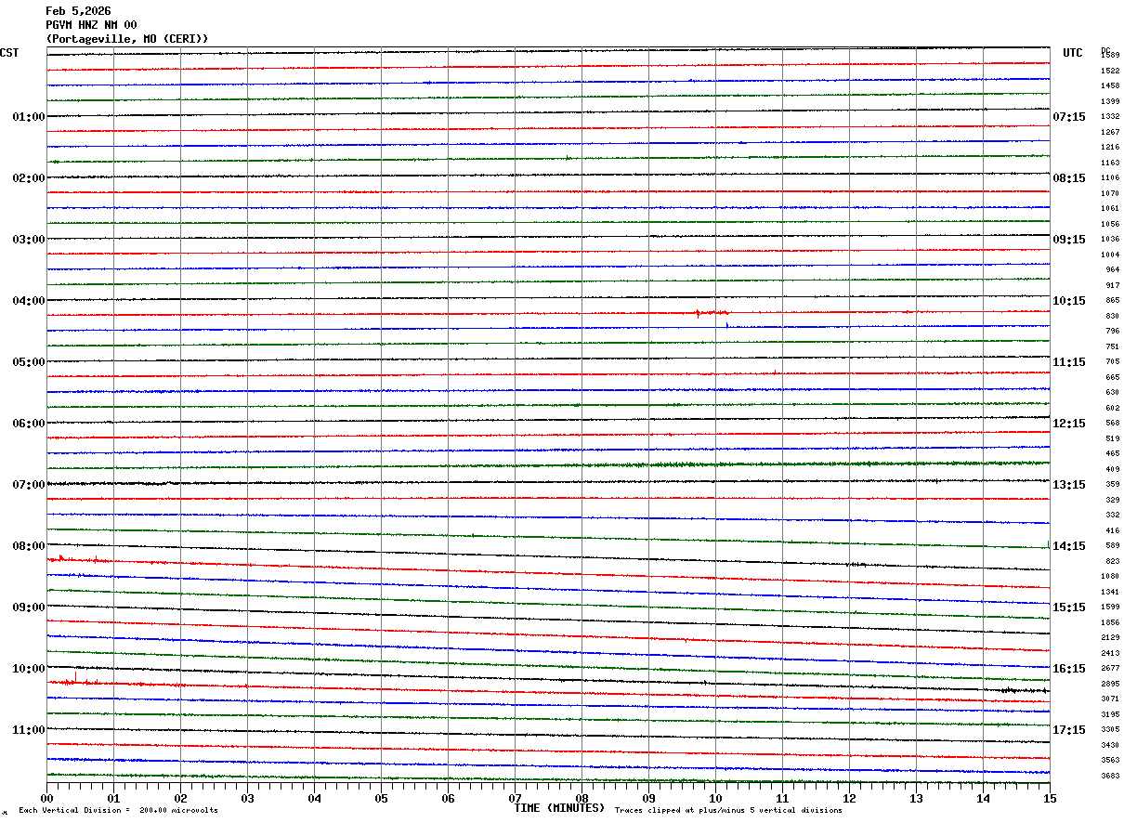Click the '11:15' UTC time label
Viewport: 1124px width, 823px height.
click(1069, 362)
